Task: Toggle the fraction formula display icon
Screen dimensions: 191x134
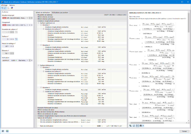Action: coord(137,126)
